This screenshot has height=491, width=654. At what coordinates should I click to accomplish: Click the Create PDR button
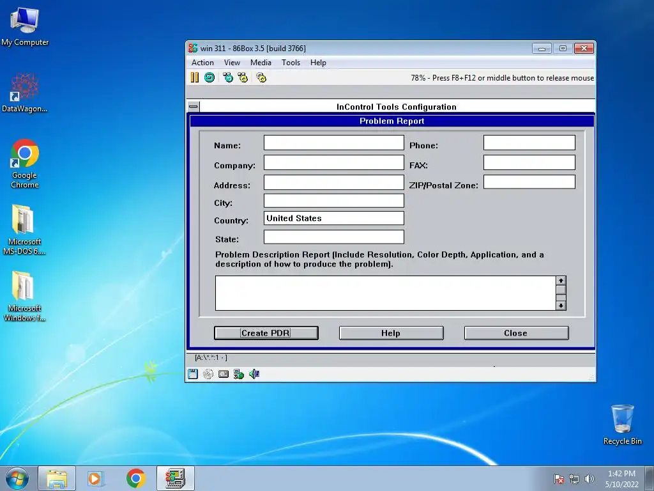[x=266, y=332]
